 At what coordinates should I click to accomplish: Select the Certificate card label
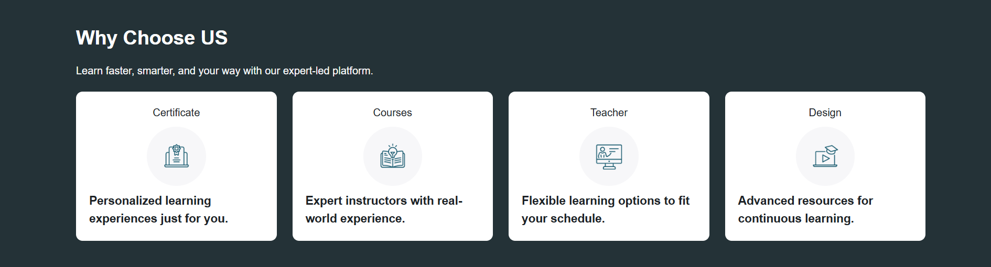coord(176,113)
